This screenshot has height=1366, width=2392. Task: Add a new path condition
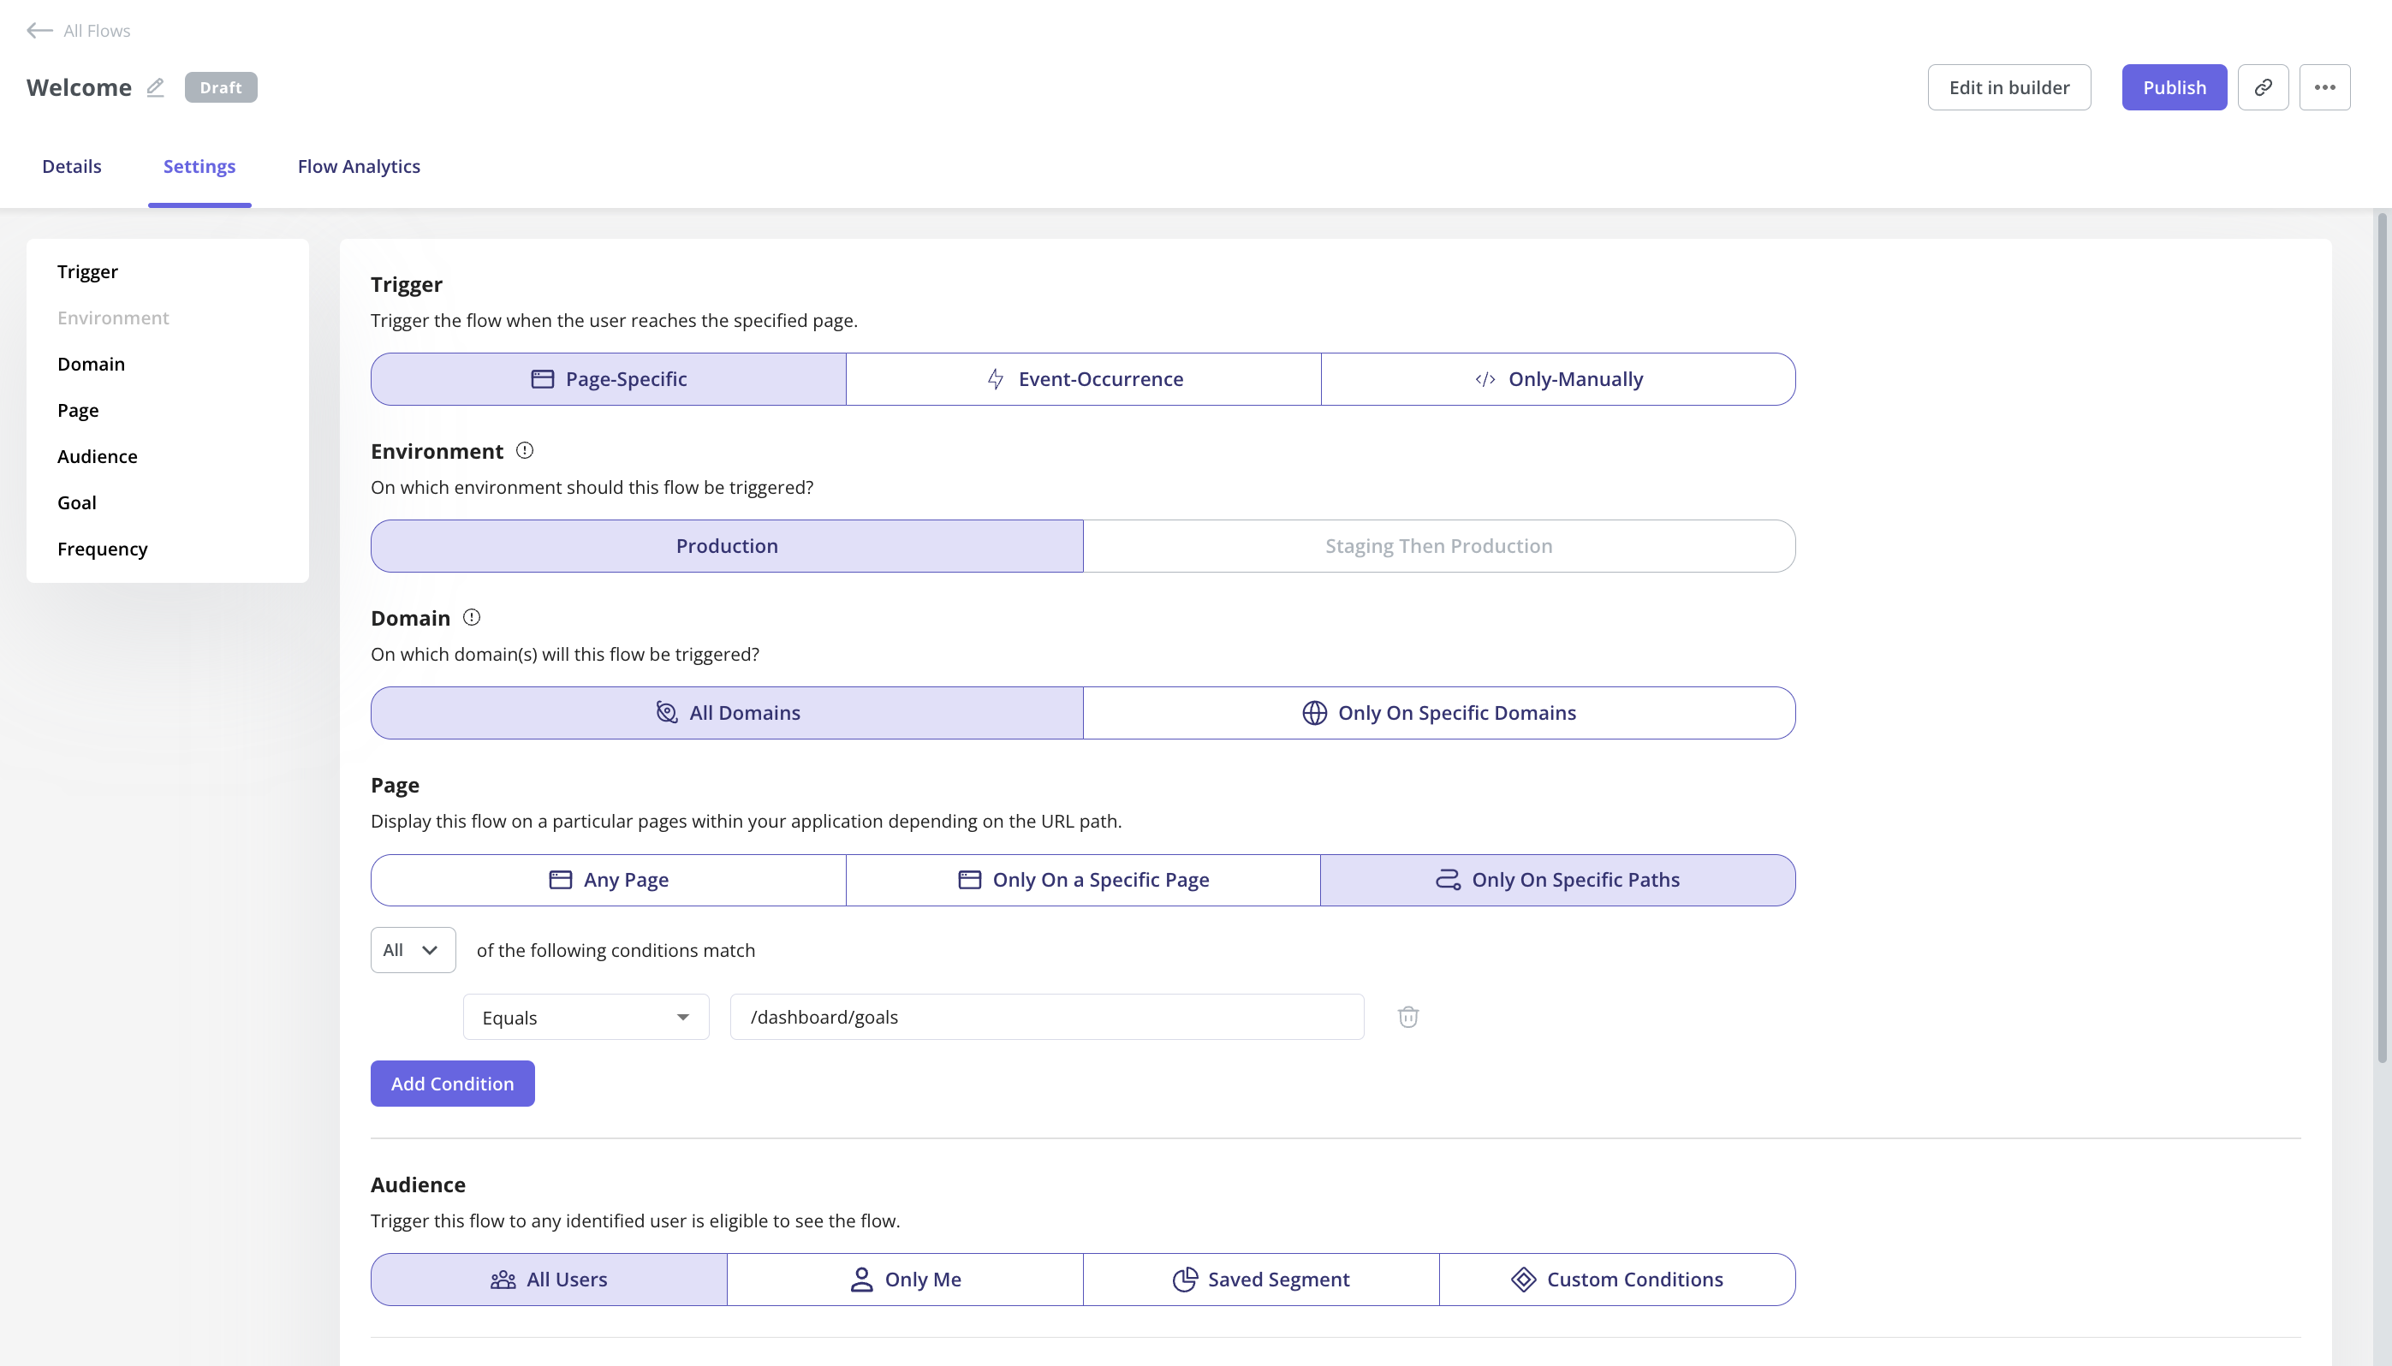tap(452, 1083)
